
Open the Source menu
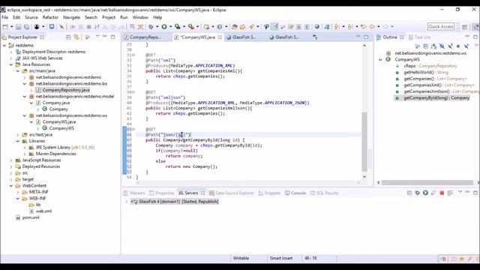click(31, 17)
